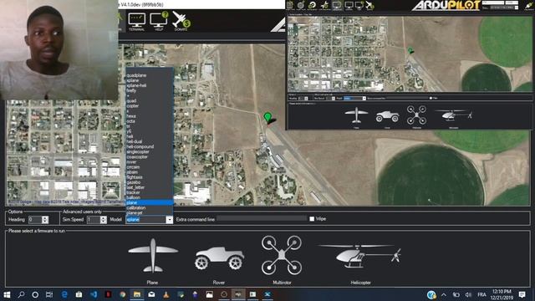Open Config/Tuning icon in small window
The height and width of the screenshot is (301, 535).
[324, 5]
